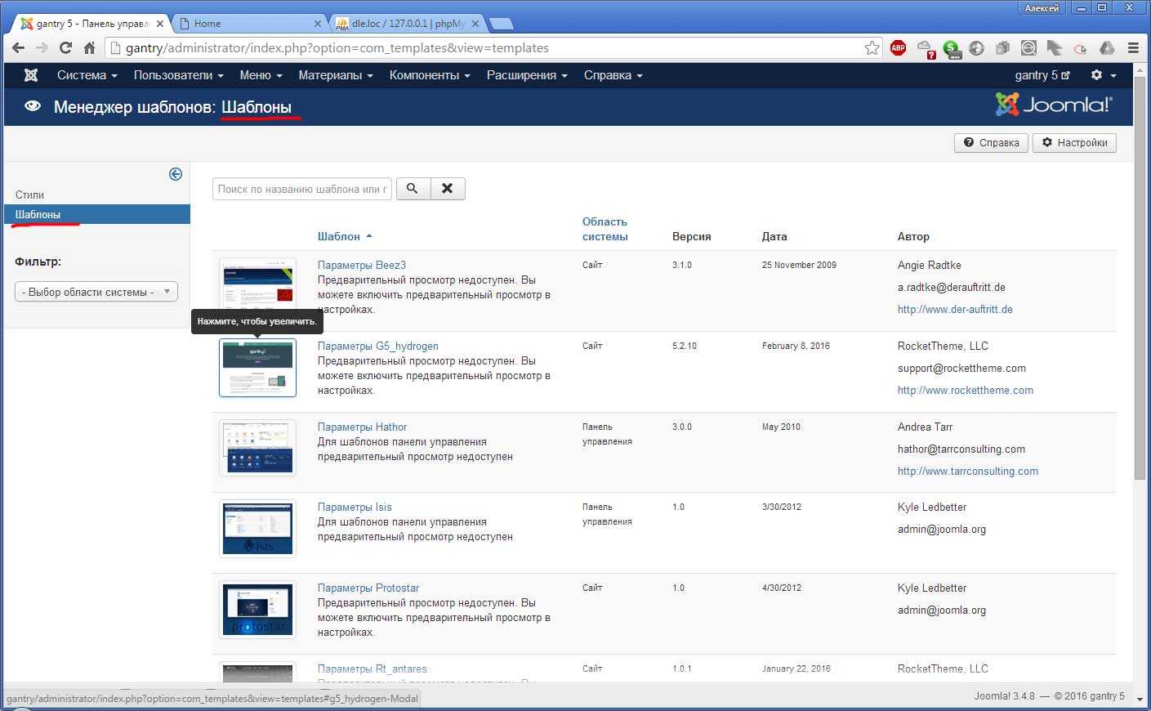Click the Настройки toolbar button
The width and height of the screenshot is (1151, 711).
coord(1074,142)
